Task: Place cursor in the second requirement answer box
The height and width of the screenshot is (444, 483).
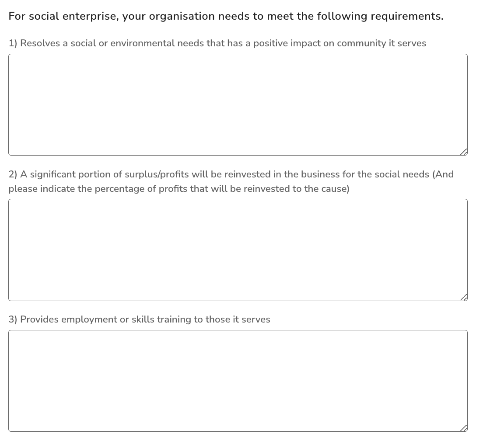Action: point(238,250)
